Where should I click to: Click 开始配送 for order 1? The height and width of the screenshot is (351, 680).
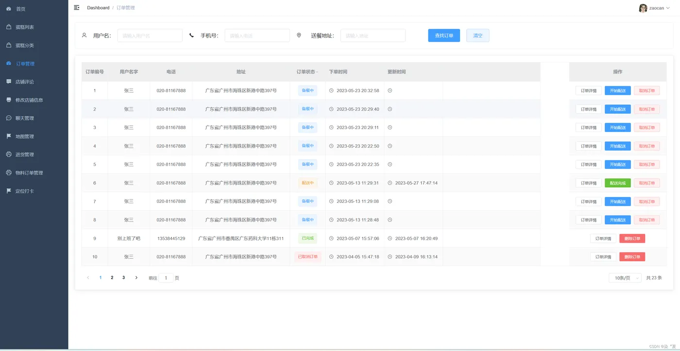(x=618, y=91)
